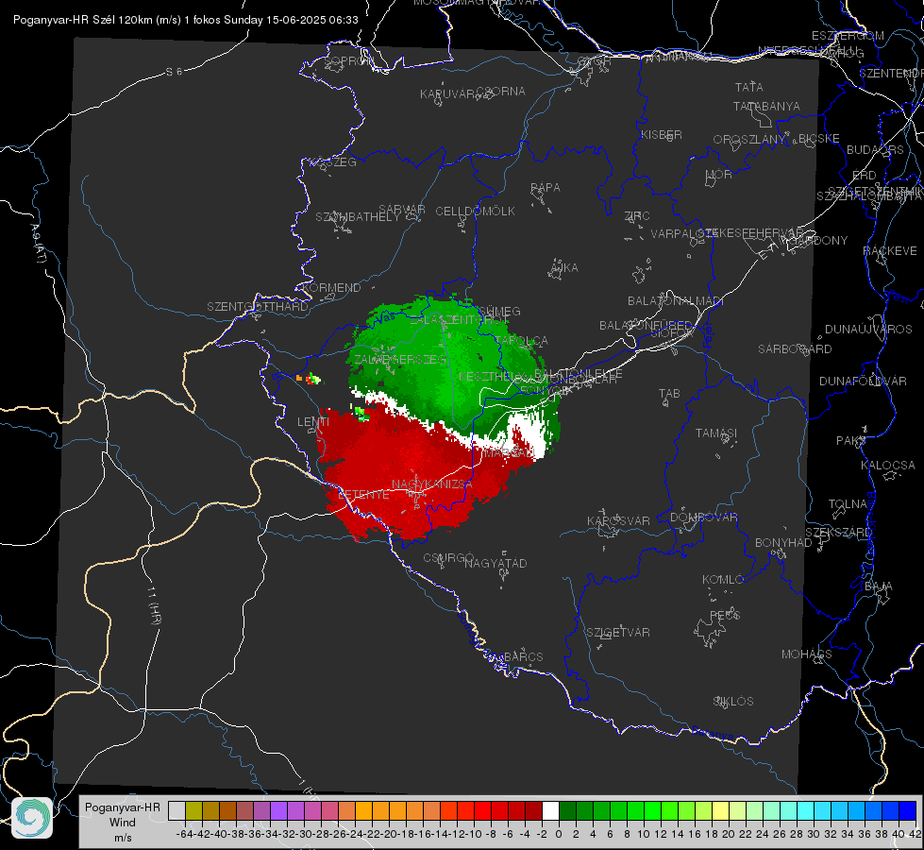This screenshot has height=850, width=924.
Task: Pick the cyan 28 to 30 legend swatch
Action: tap(806, 810)
